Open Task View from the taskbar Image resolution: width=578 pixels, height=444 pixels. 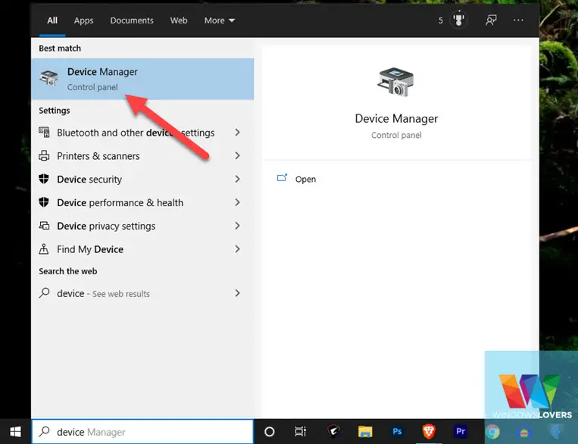point(301,431)
